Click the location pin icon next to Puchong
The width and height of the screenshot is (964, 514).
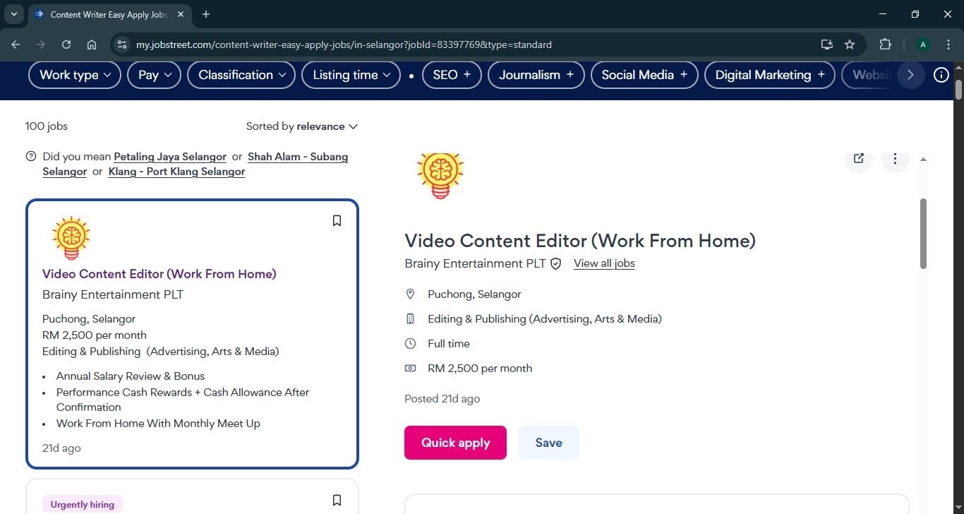pyautogui.click(x=410, y=294)
